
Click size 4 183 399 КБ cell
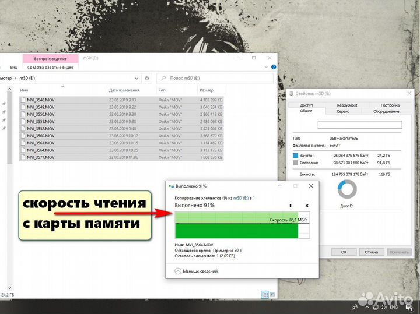click(x=211, y=100)
